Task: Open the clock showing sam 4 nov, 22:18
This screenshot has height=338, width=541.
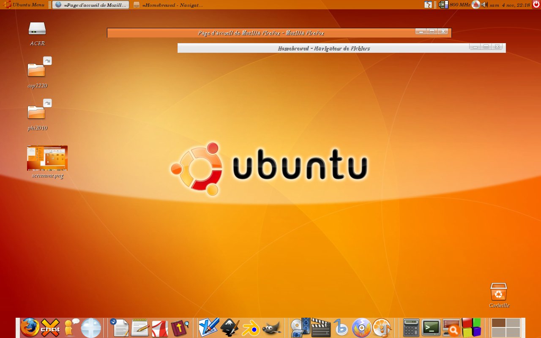Action: [509, 5]
